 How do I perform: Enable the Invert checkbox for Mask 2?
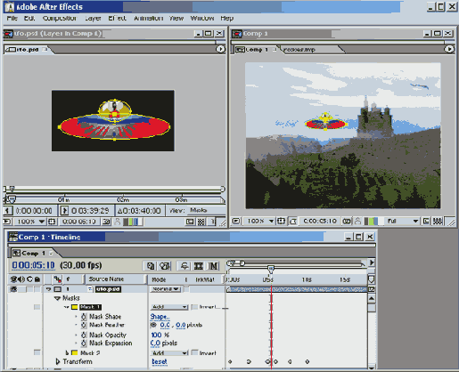194,352
